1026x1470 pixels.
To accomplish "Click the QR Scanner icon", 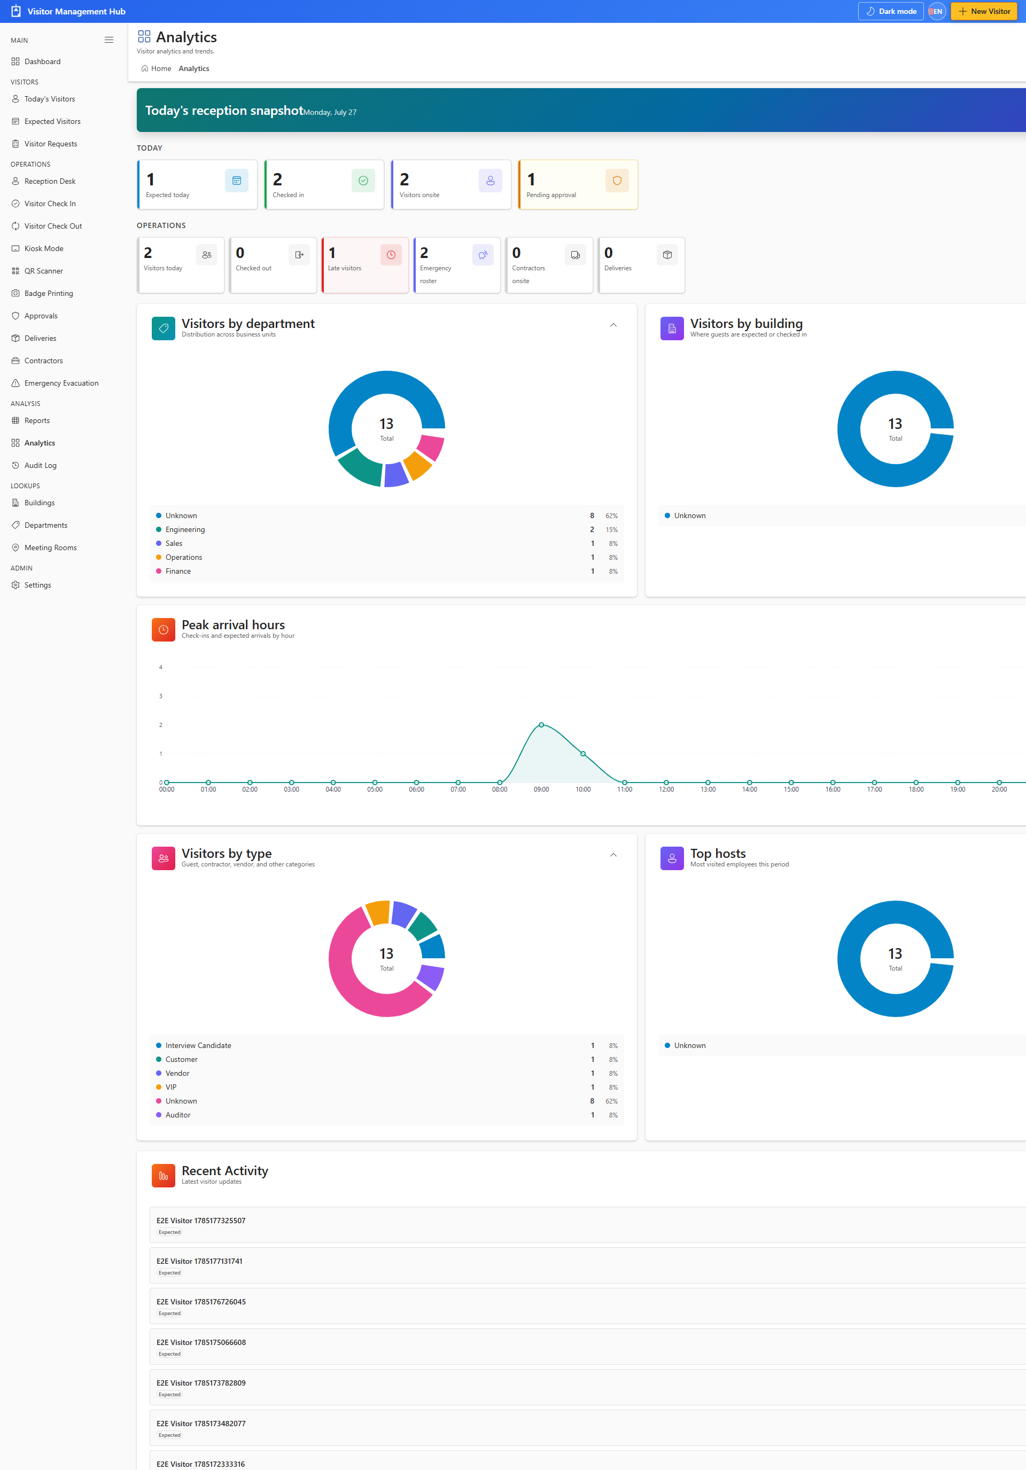I will click(15, 271).
